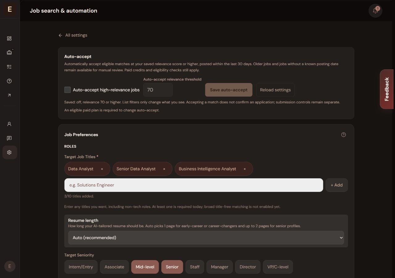This screenshot has height=278, width=395.
Task: Open the profile person icon in sidebar
Action: coord(9,124)
